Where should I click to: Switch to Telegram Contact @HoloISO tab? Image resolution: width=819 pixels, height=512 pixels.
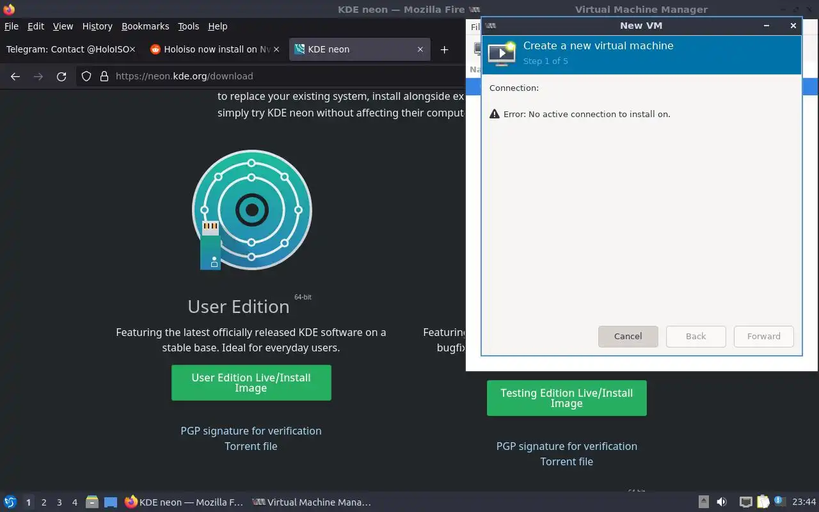click(72, 49)
